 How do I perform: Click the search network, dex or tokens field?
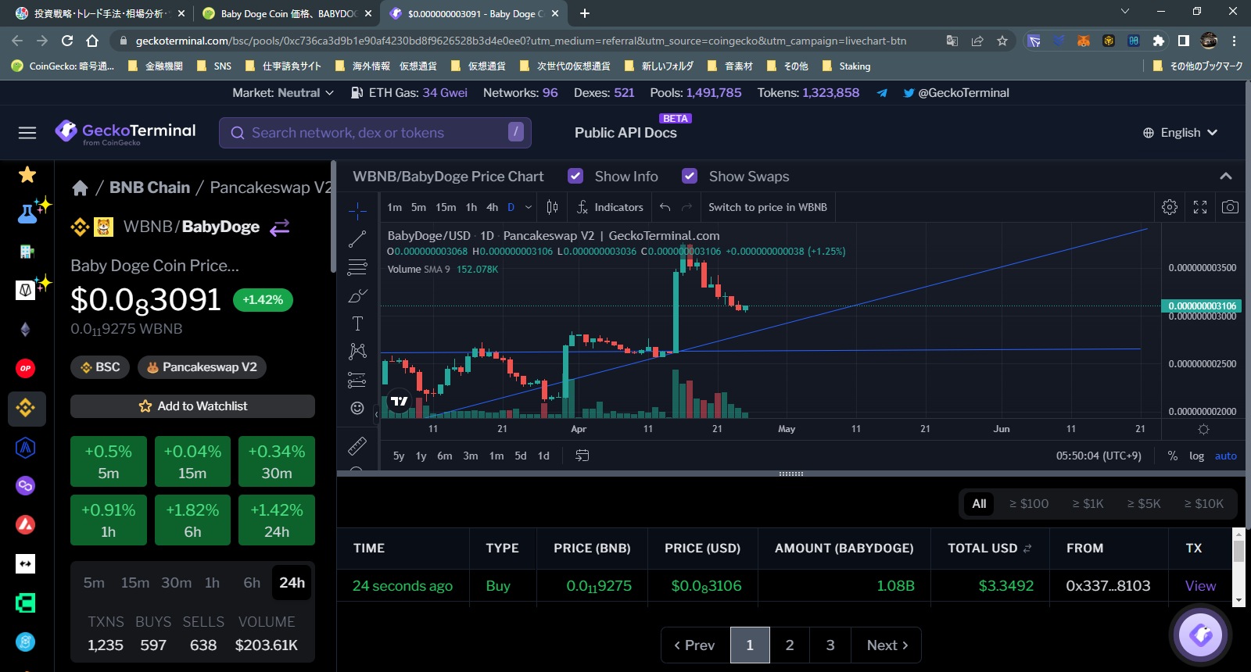click(375, 133)
